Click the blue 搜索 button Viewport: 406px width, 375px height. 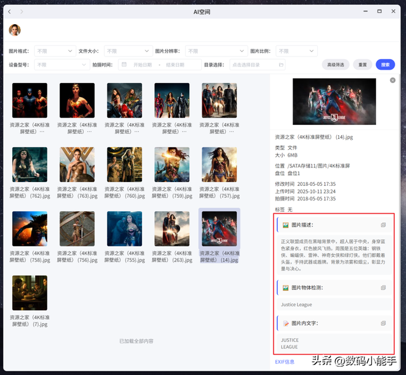385,65
